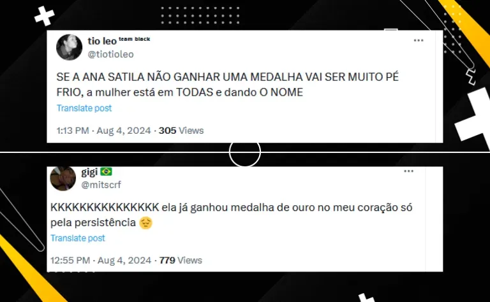Open more options on gigi's tweet
490x302 pixels.
(408, 171)
